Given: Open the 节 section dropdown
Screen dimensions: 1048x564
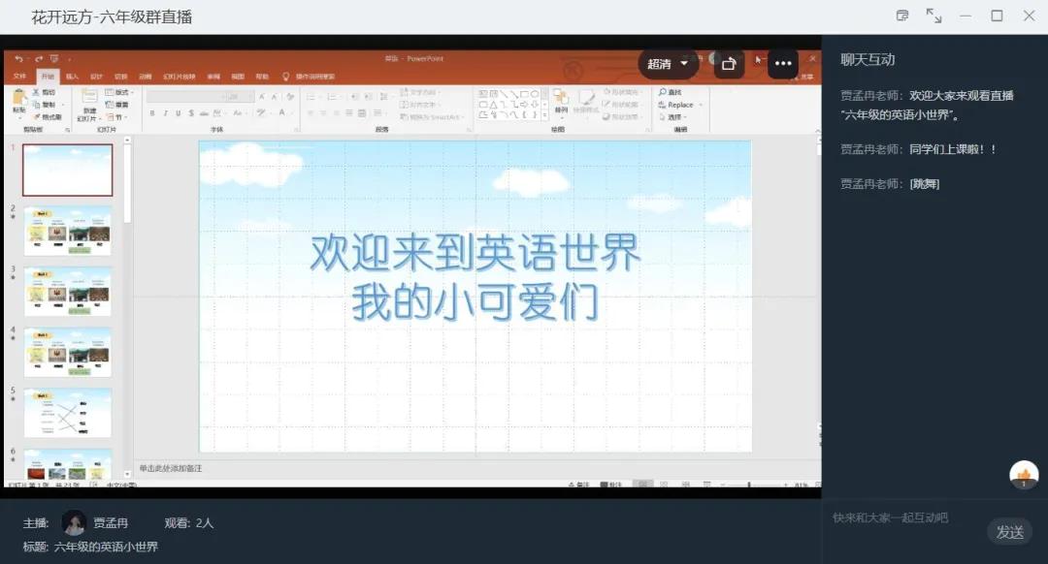Looking at the screenshot, I should click(x=115, y=117).
